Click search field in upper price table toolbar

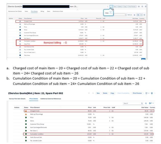pos(120,15)
